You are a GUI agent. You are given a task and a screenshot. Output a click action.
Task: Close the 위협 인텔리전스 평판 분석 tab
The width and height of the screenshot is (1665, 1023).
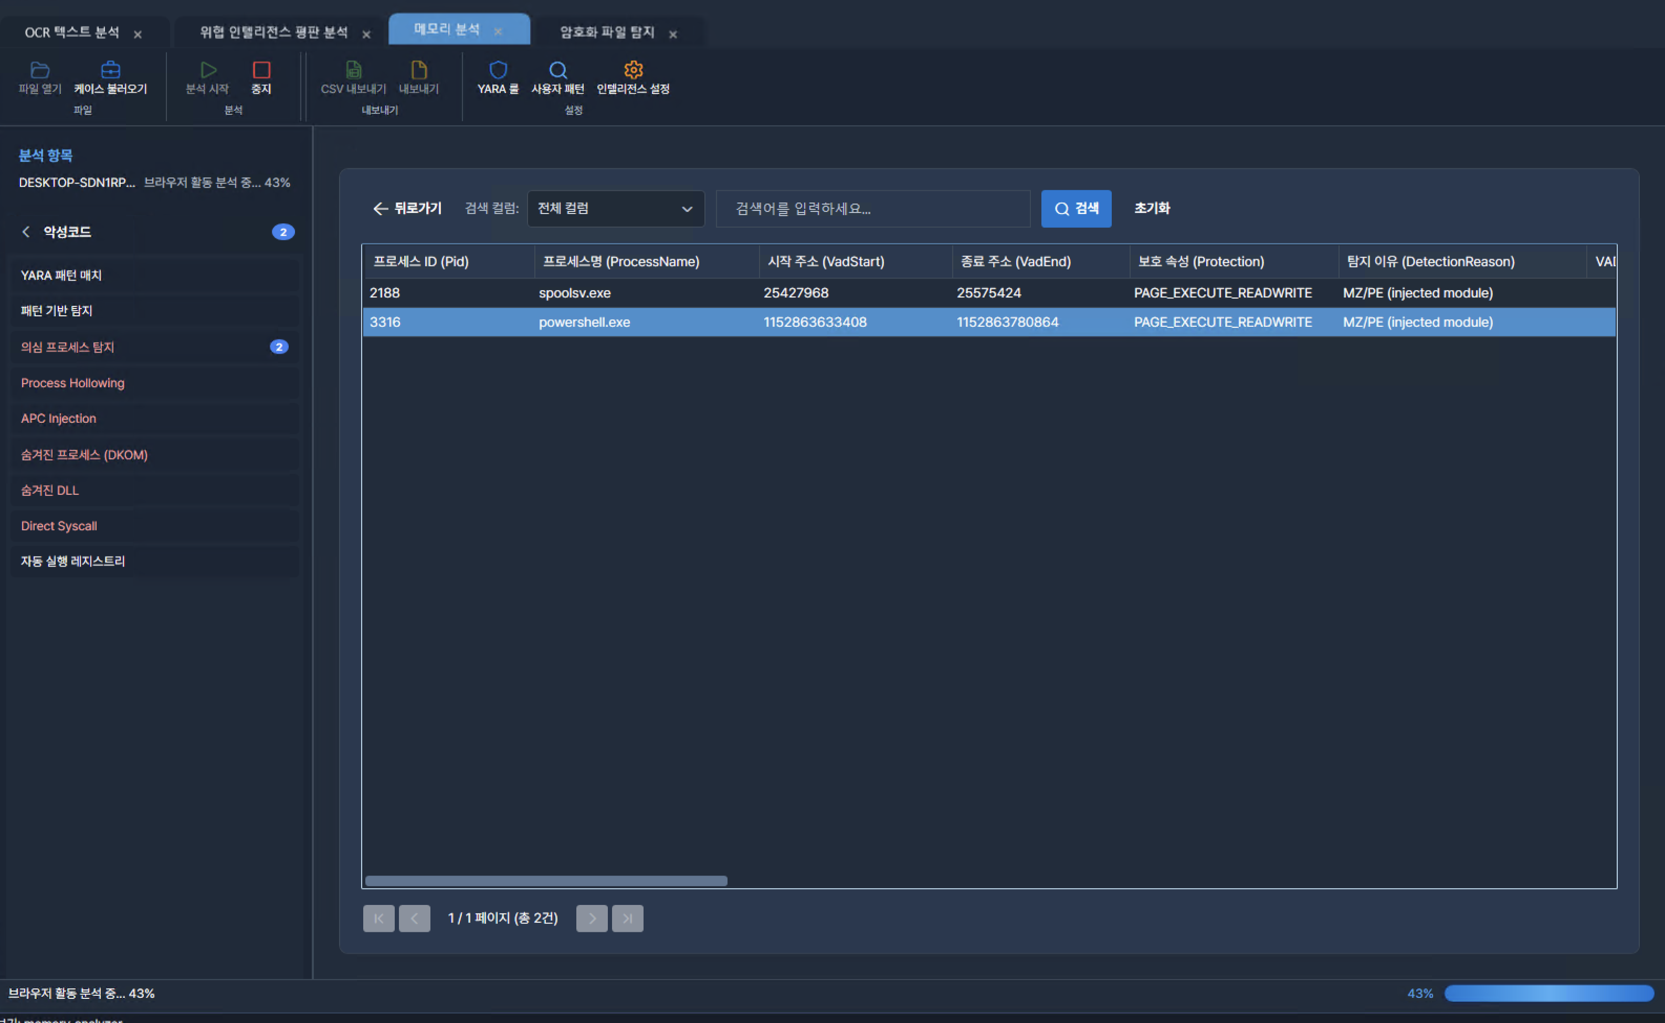coord(366,34)
